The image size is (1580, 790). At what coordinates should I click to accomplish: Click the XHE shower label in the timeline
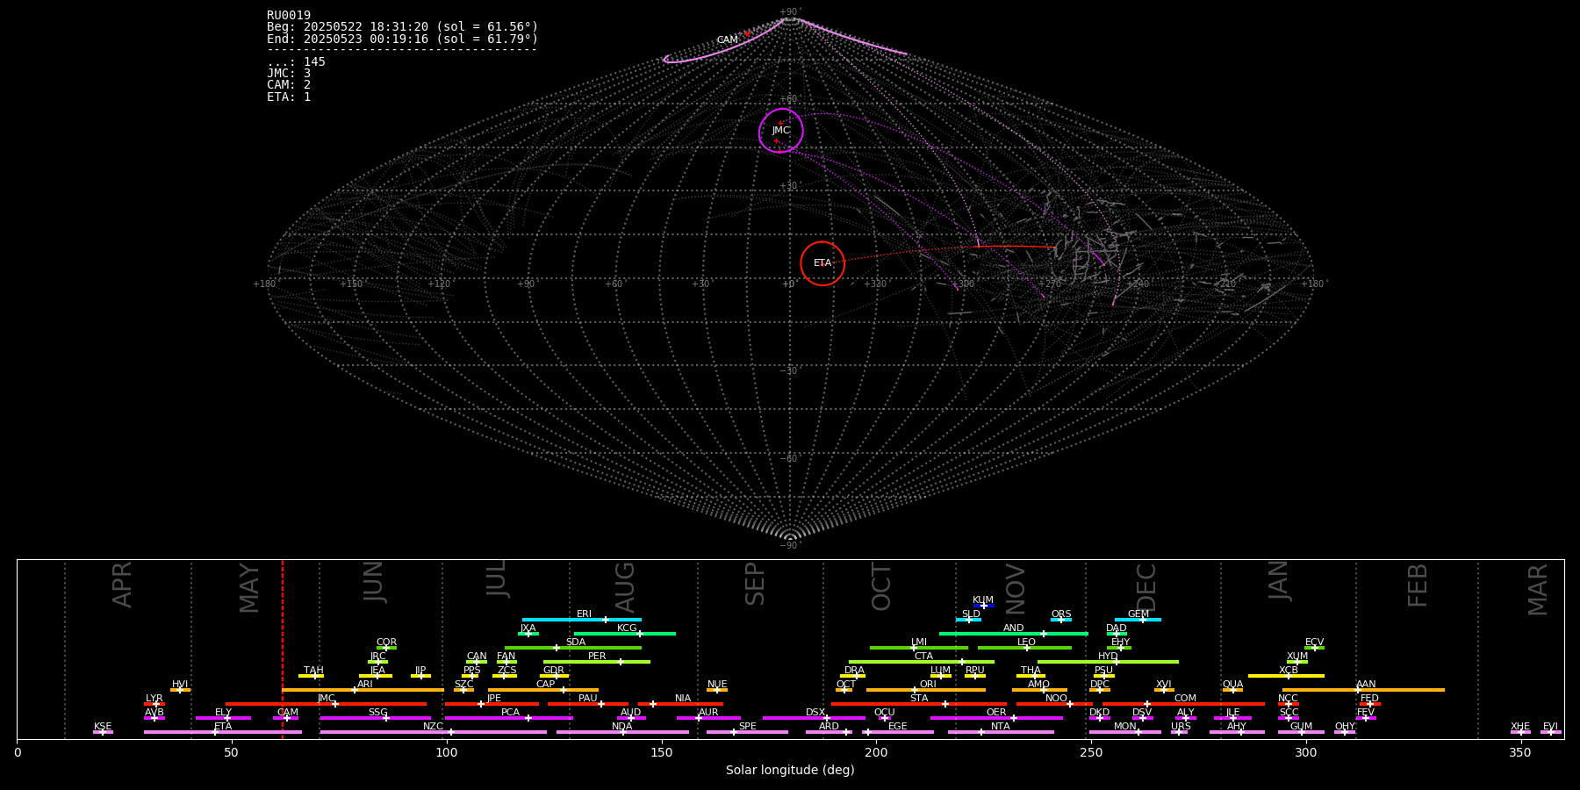(1520, 727)
